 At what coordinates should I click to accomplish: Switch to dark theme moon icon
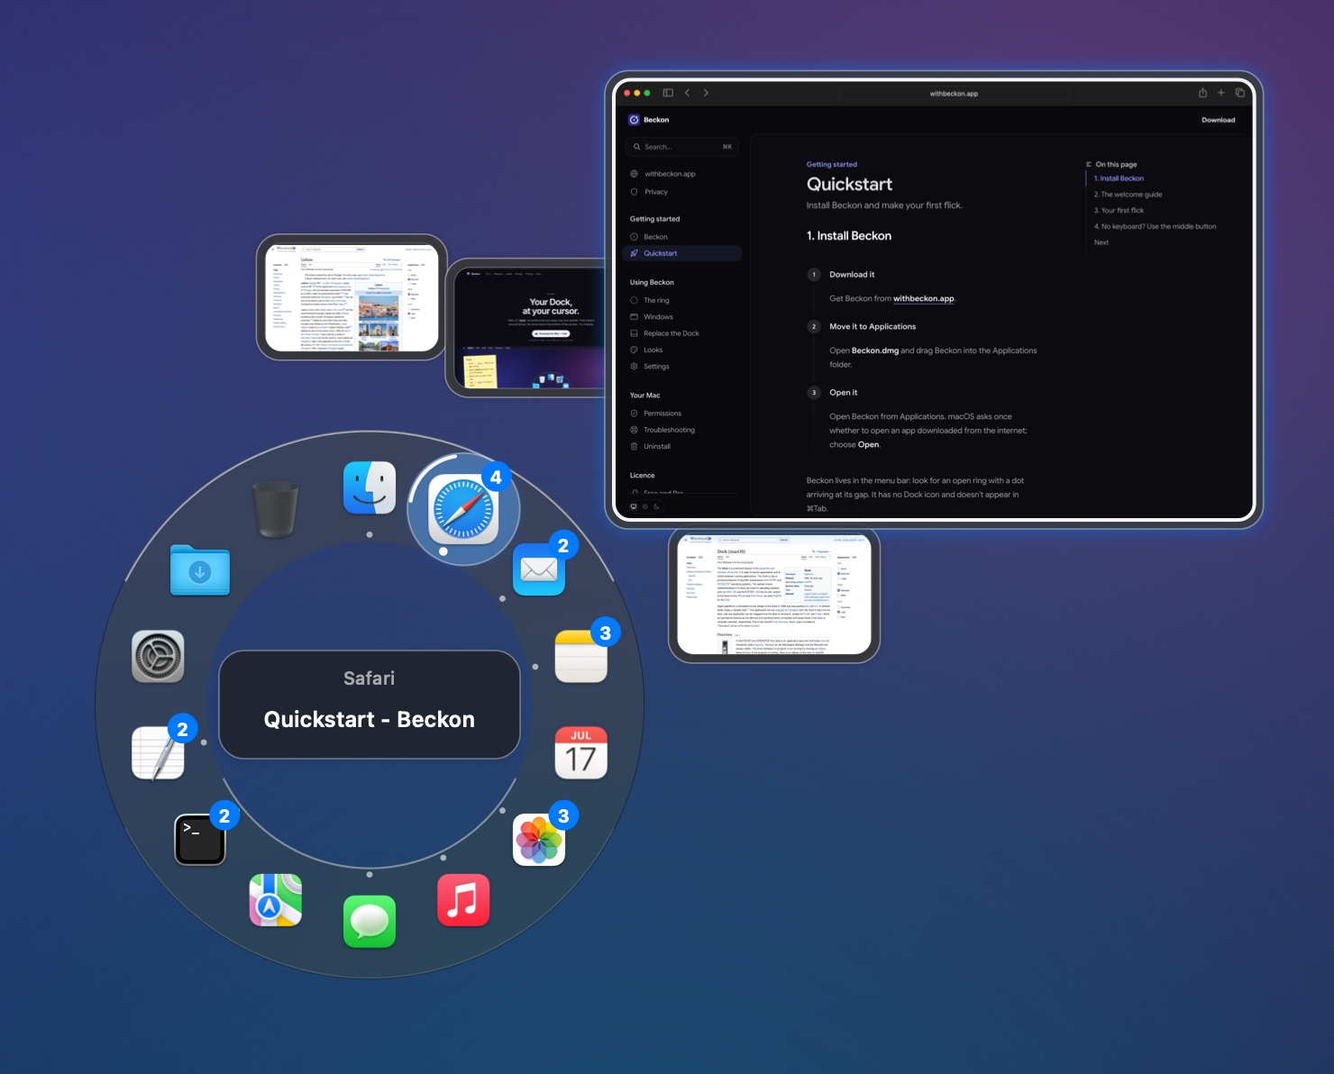click(656, 506)
